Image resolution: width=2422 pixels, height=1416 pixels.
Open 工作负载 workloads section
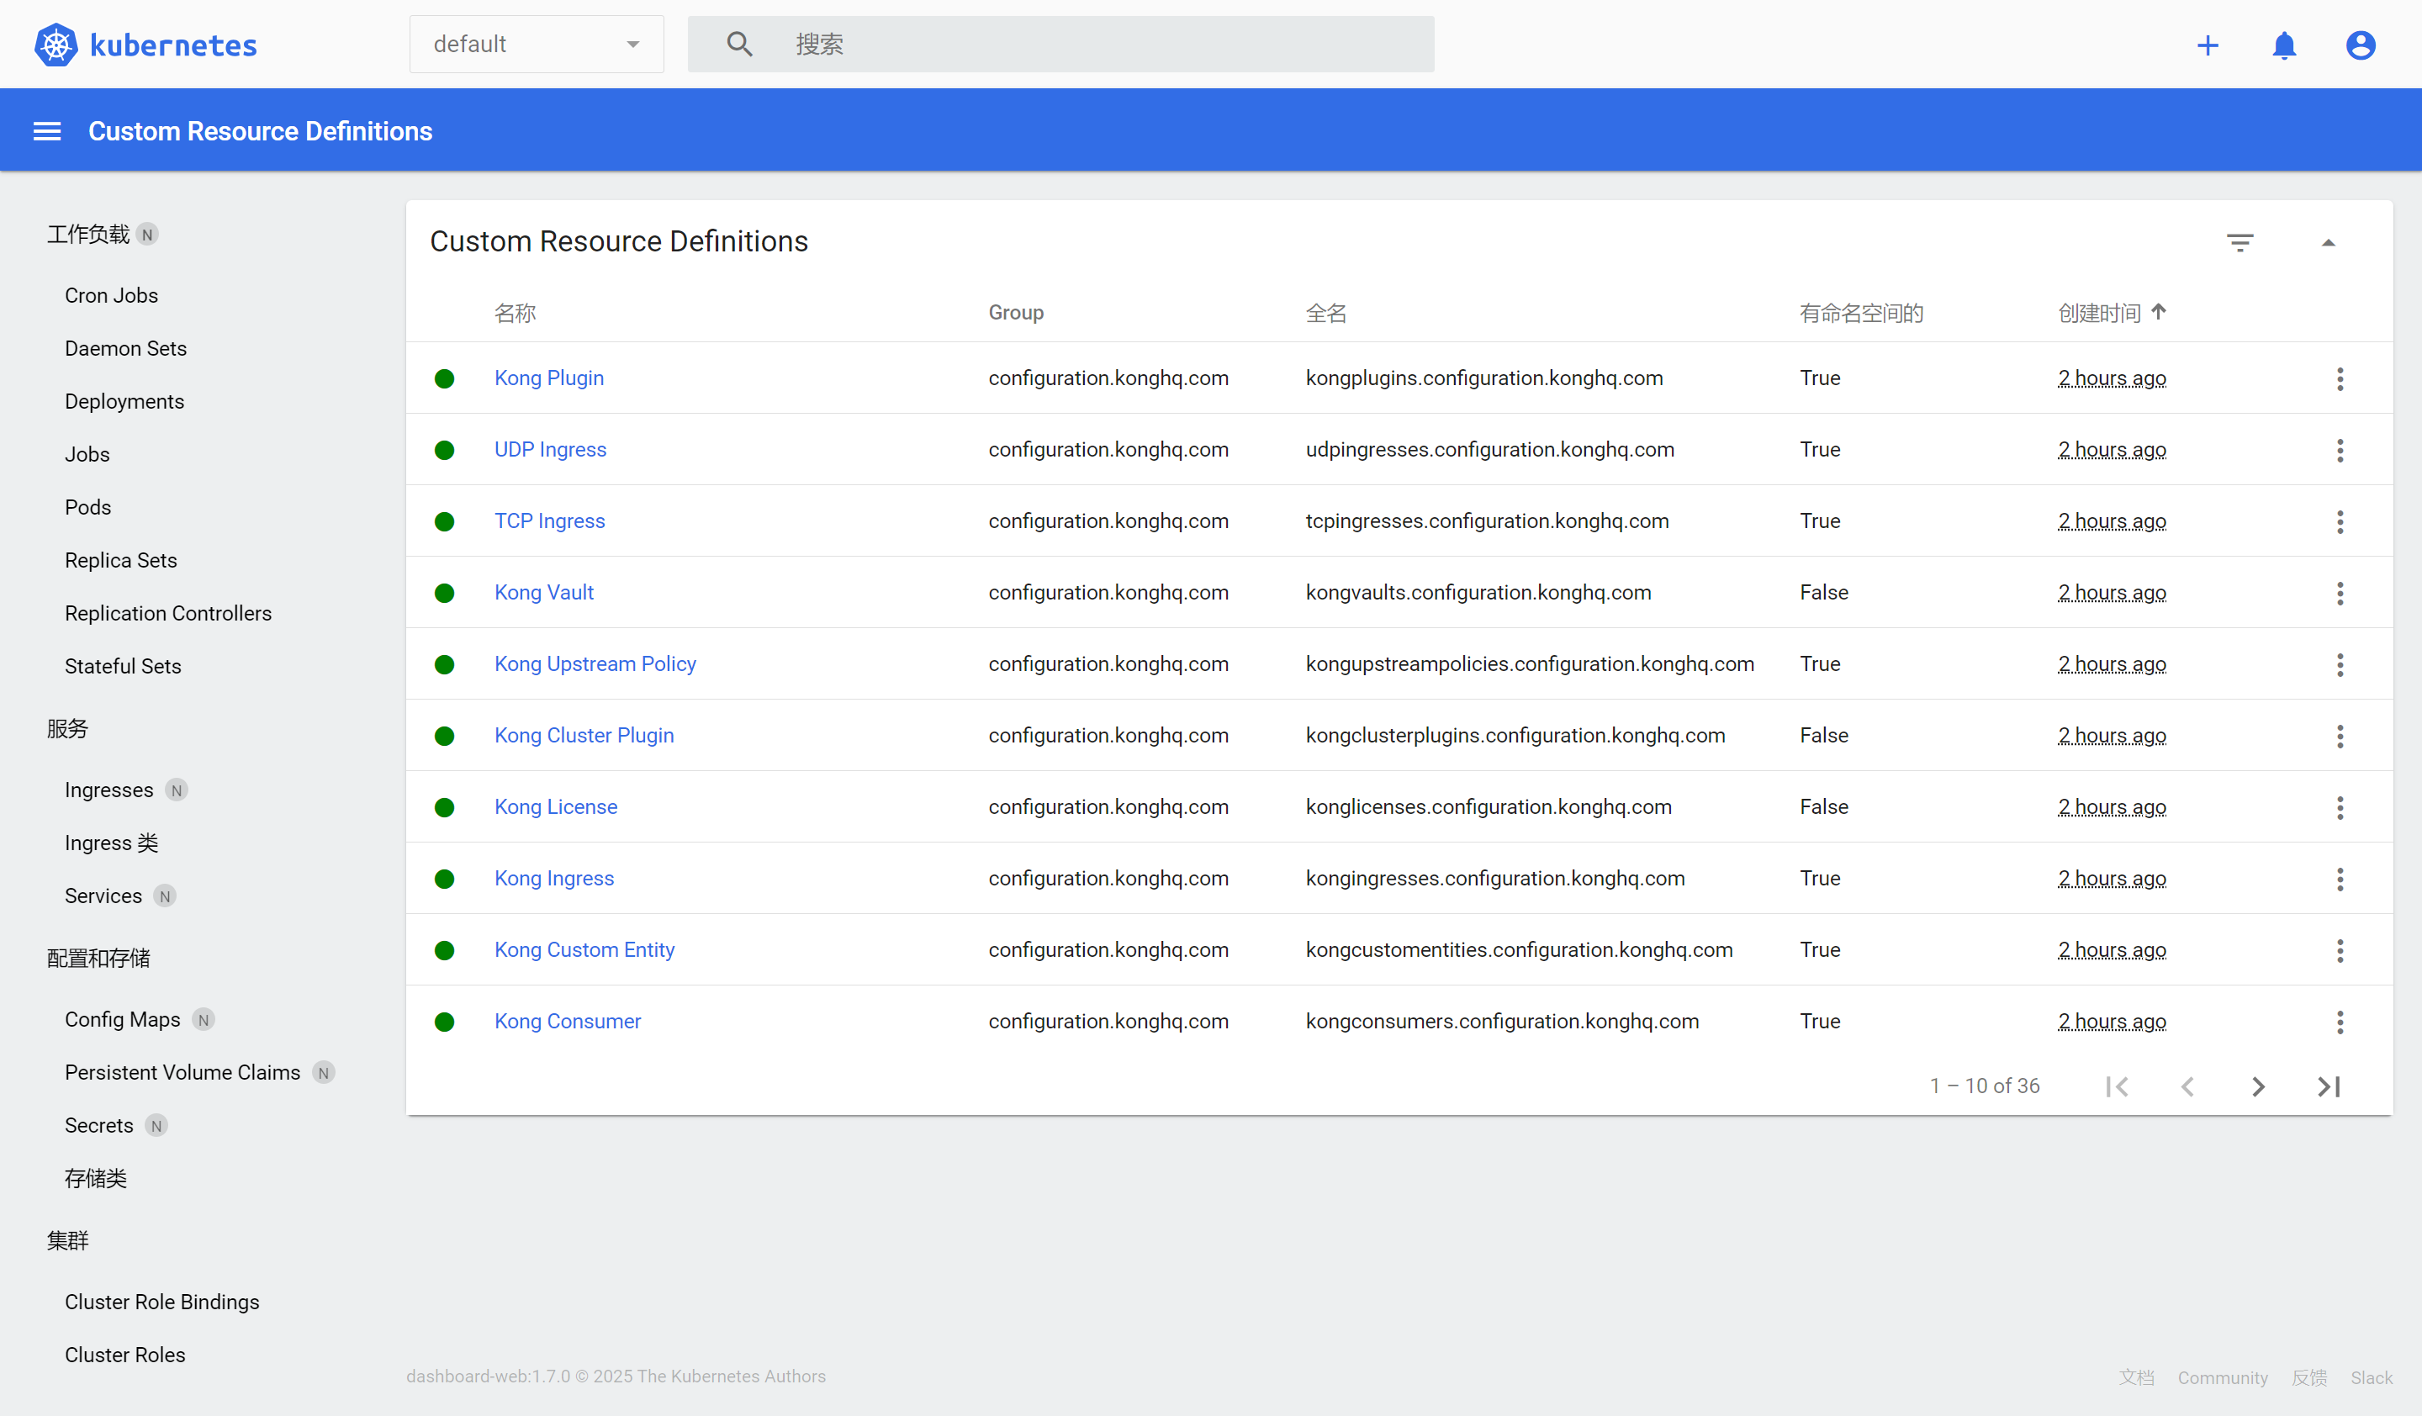(x=87, y=235)
